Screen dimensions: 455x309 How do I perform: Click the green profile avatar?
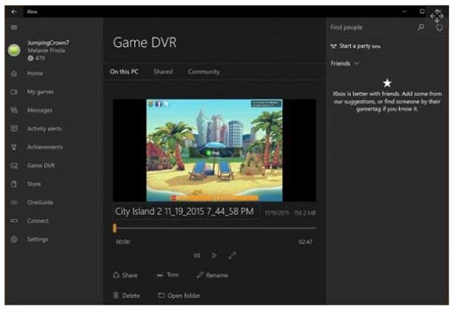[14, 50]
